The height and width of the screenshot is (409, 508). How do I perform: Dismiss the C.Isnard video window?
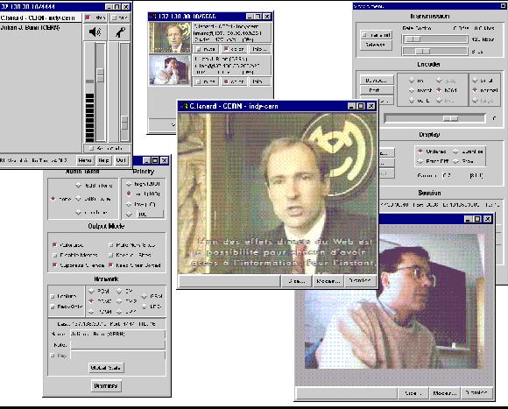360,280
